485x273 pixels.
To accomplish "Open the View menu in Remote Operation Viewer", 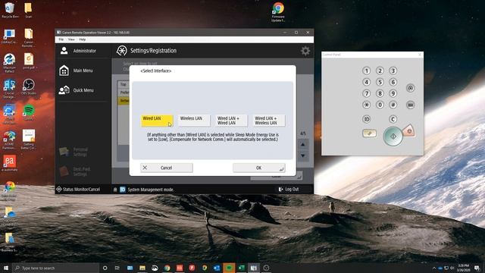I will (71, 39).
